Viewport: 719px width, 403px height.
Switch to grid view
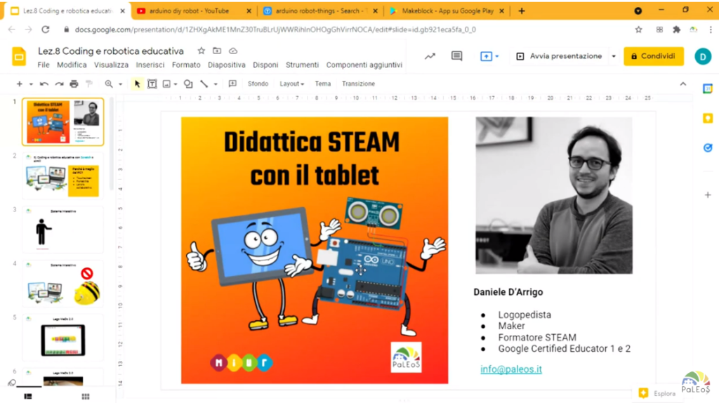[85, 396]
